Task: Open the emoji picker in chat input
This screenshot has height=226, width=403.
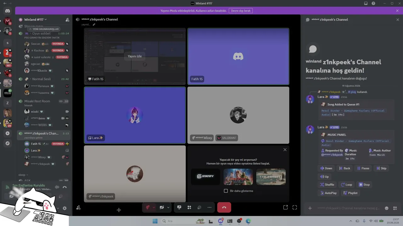Action: click(x=387, y=208)
